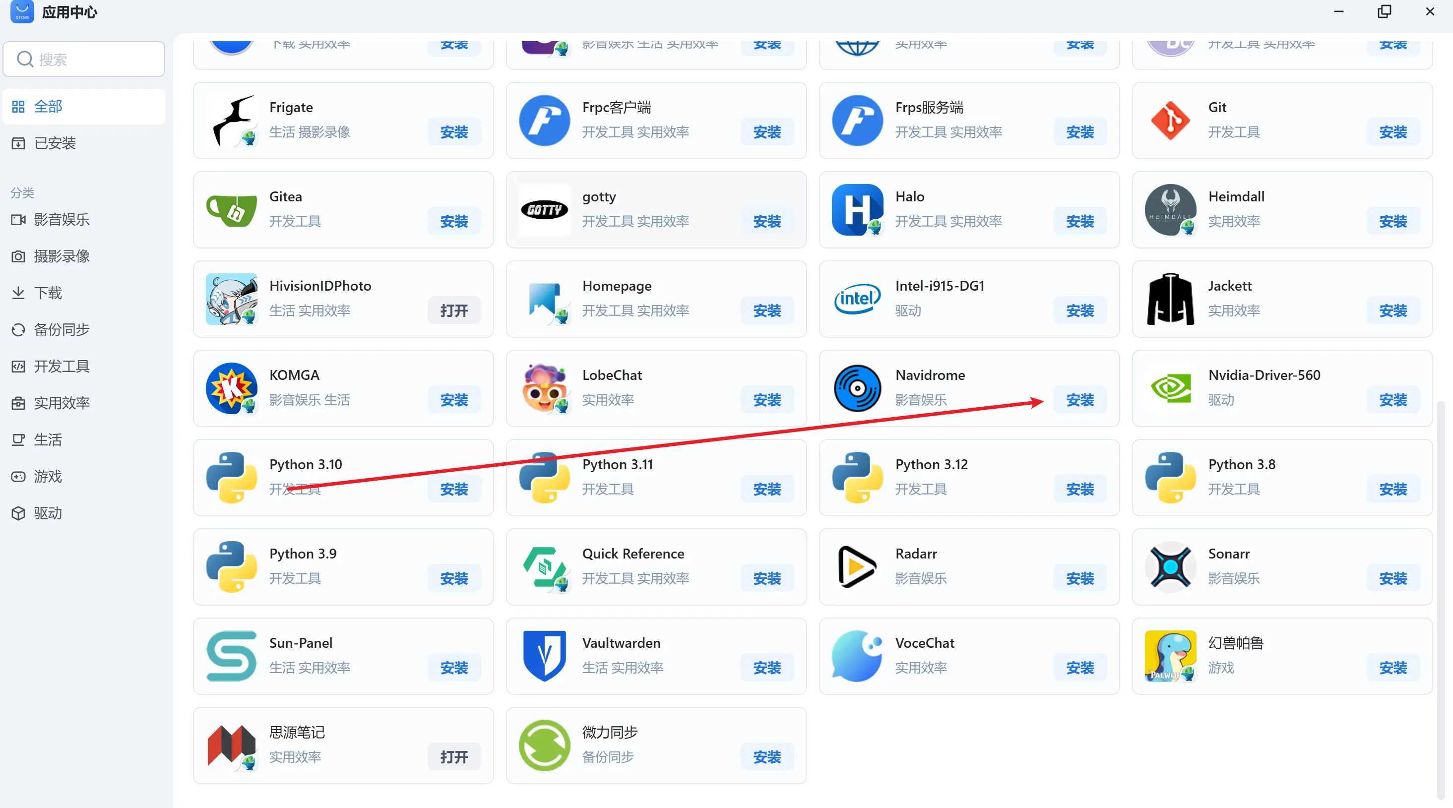Select the Nvidia-Driver-560 logo icon
Screen dimensions: 1453x808
click(x=1170, y=388)
